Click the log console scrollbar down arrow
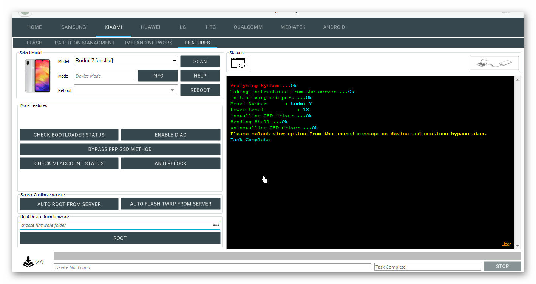This screenshot has width=536, height=284. 517,246
